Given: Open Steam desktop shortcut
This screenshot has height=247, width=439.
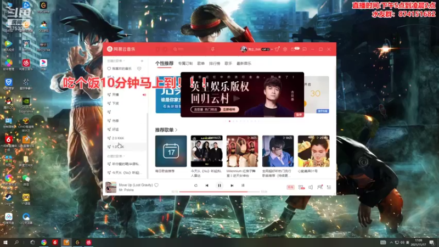Looking at the screenshot, I should 8,199.
